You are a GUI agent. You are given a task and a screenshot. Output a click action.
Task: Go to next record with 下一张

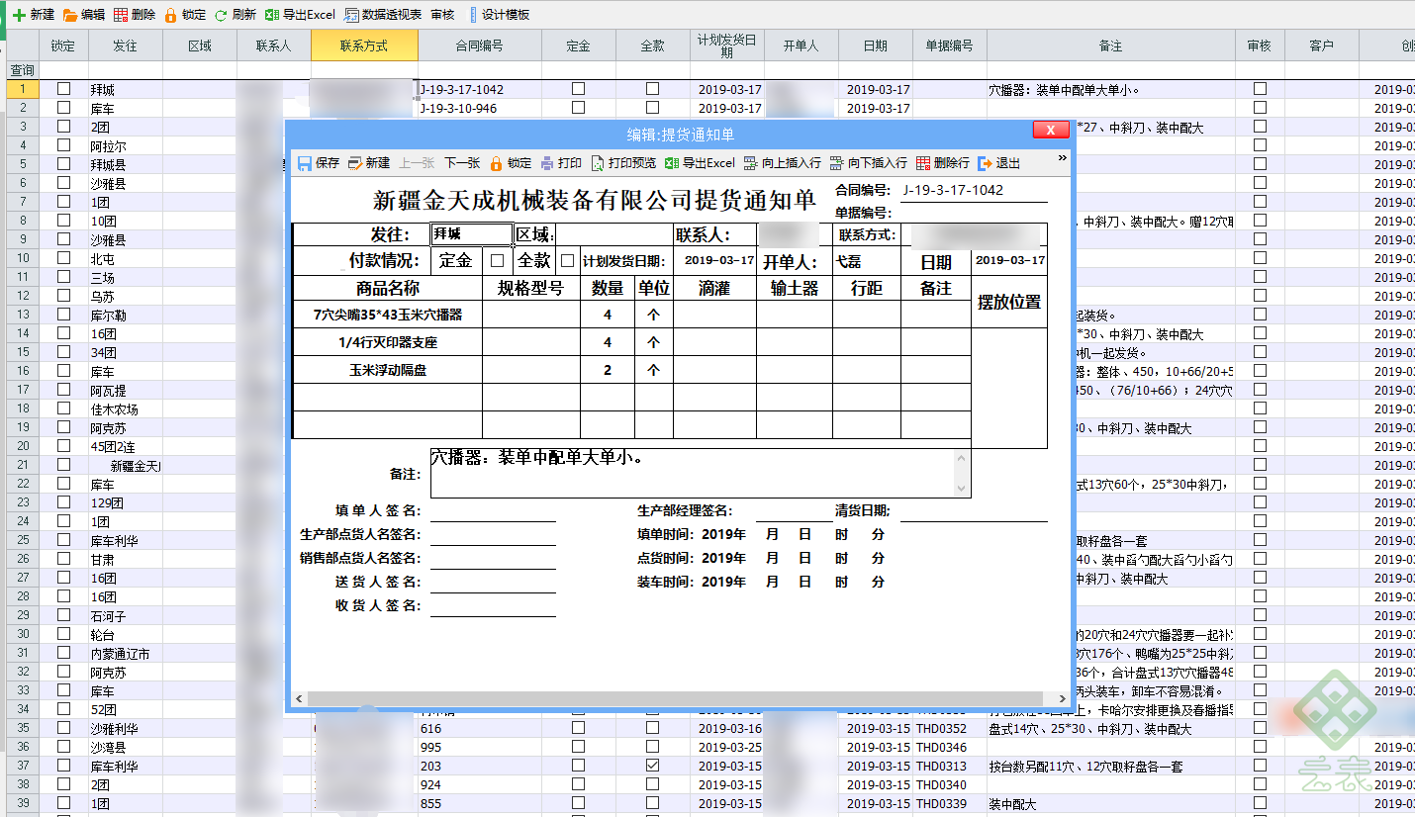pyautogui.click(x=461, y=163)
